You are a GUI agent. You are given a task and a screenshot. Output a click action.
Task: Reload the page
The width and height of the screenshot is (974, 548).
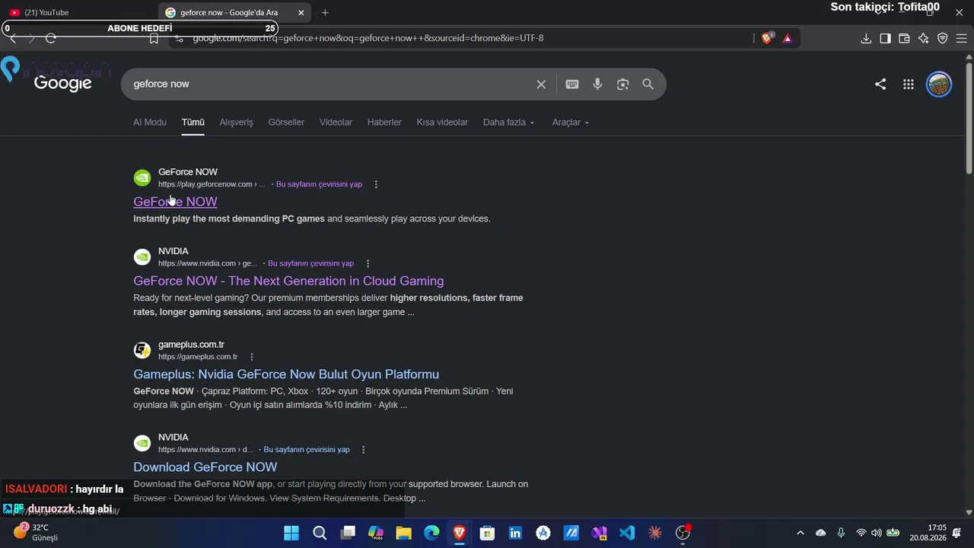(51, 38)
